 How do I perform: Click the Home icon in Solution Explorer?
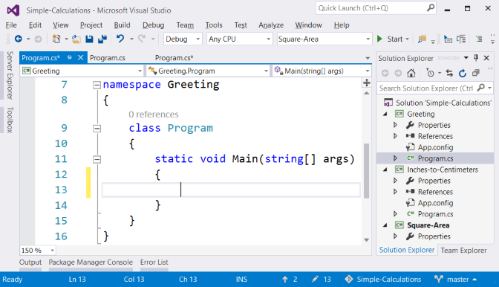411,74
